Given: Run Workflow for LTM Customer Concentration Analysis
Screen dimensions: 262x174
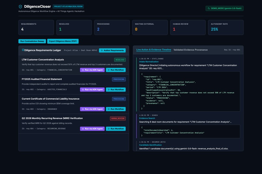Looking at the screenshot, I should (x=116, y=70).
